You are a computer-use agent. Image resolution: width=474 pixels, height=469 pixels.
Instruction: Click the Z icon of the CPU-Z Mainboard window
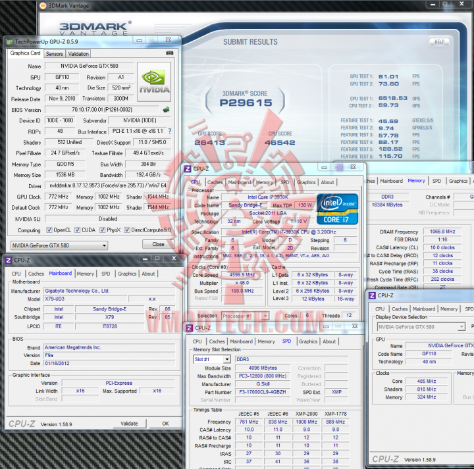[9, 260]
